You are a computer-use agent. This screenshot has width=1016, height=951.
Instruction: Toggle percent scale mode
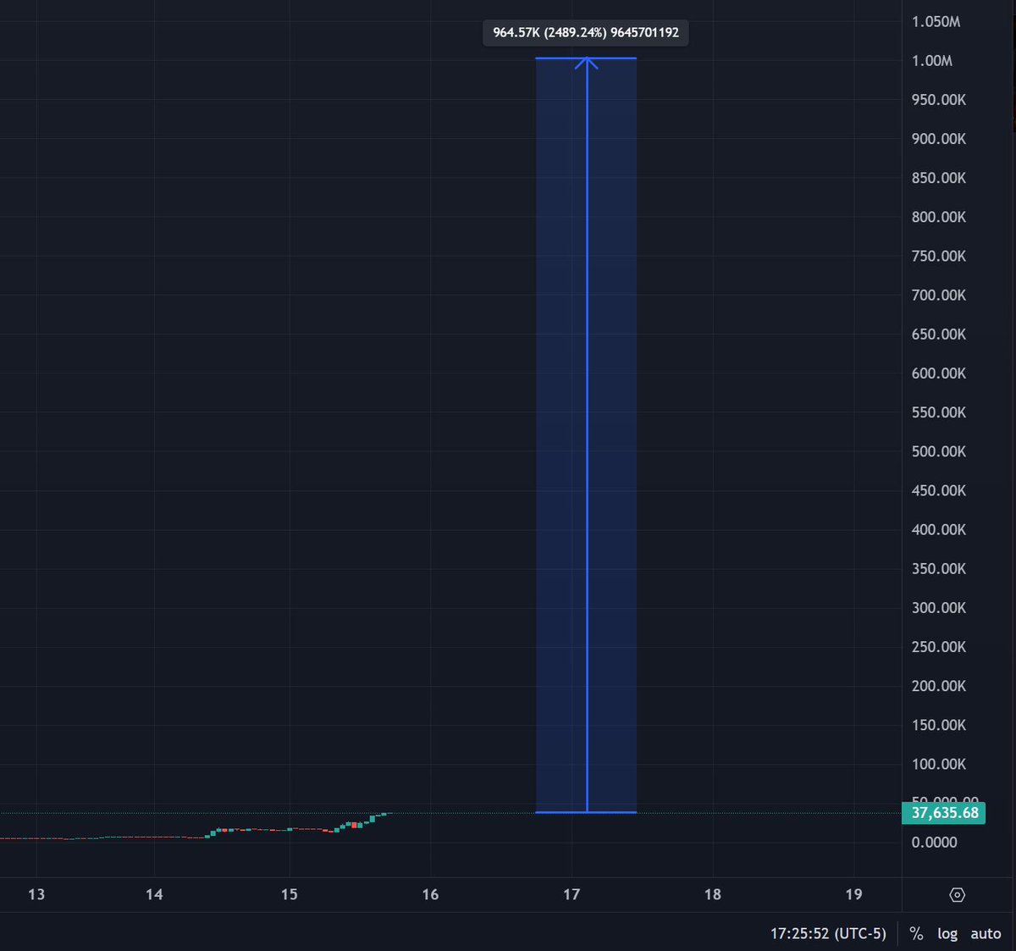pyautogui.click(x=916, y=933)
